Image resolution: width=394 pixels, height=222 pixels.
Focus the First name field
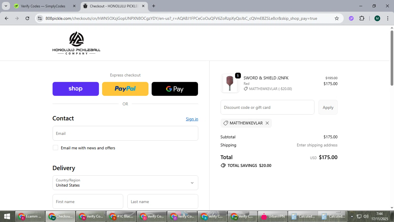click(88, 202)
